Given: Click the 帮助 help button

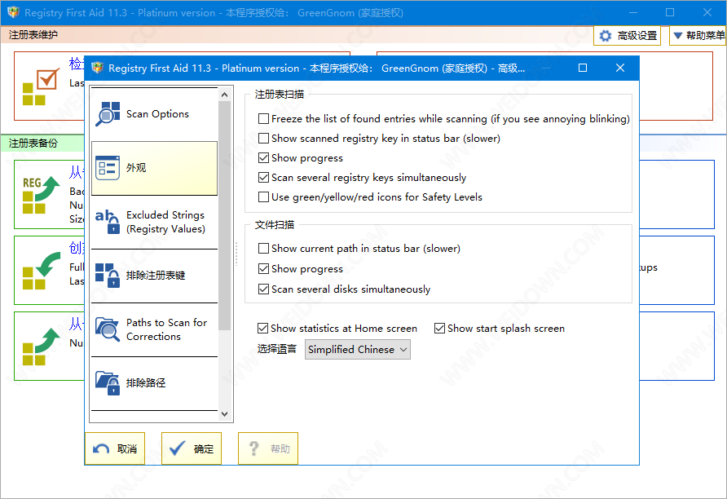Looking at the screenshot, I should [x=268, y=448].
